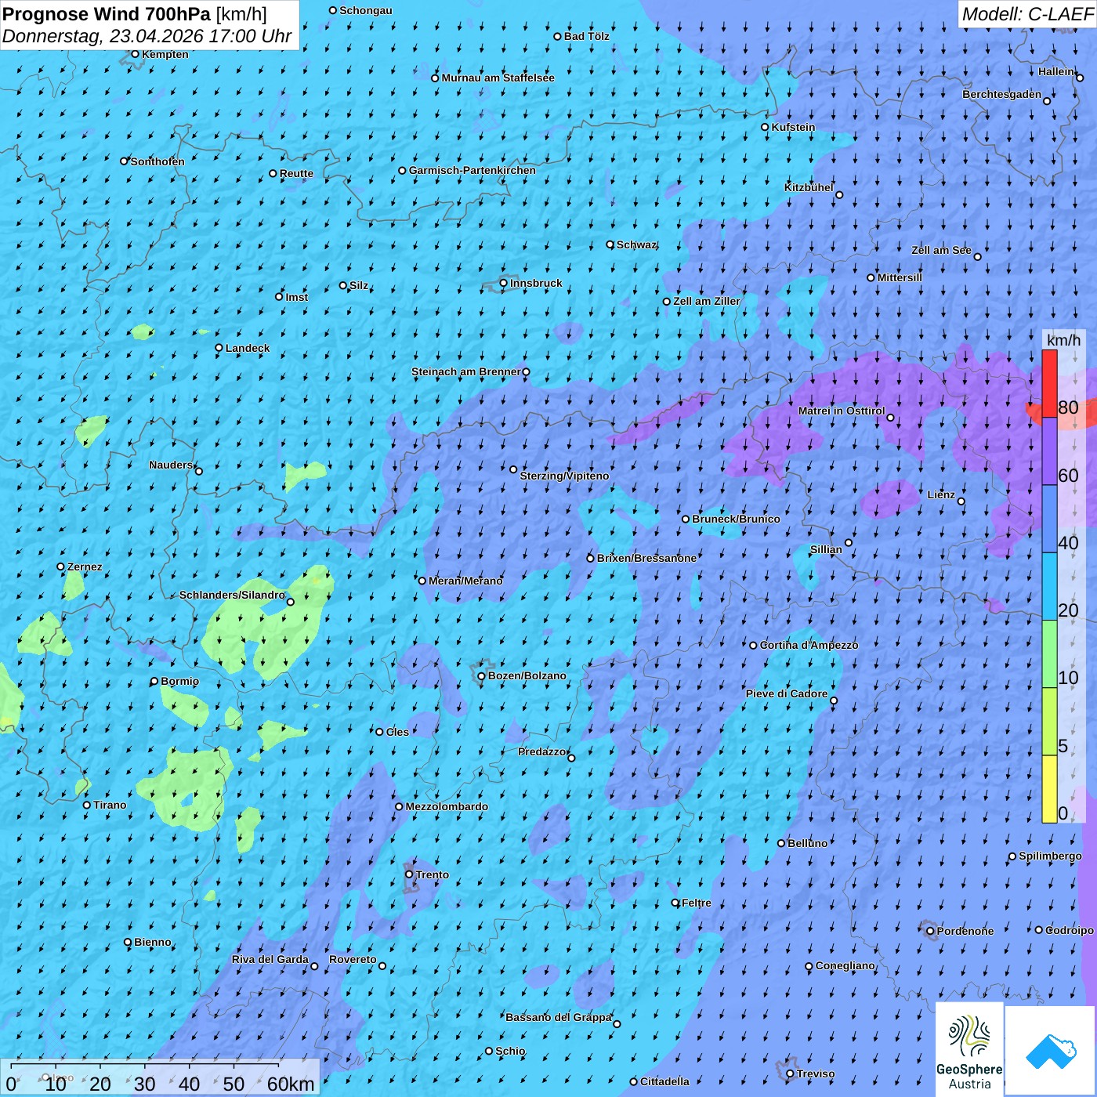This screenshot has width=1097, height=1097.
Task: Click the Sillian label
Action: coord(826,549)
